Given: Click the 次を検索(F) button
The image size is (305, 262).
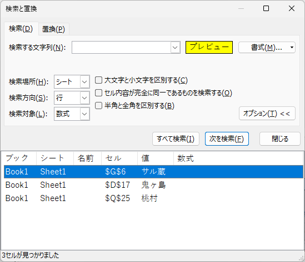Looking at the screenshot, I should pyautogui.click(x=227, y=139).
